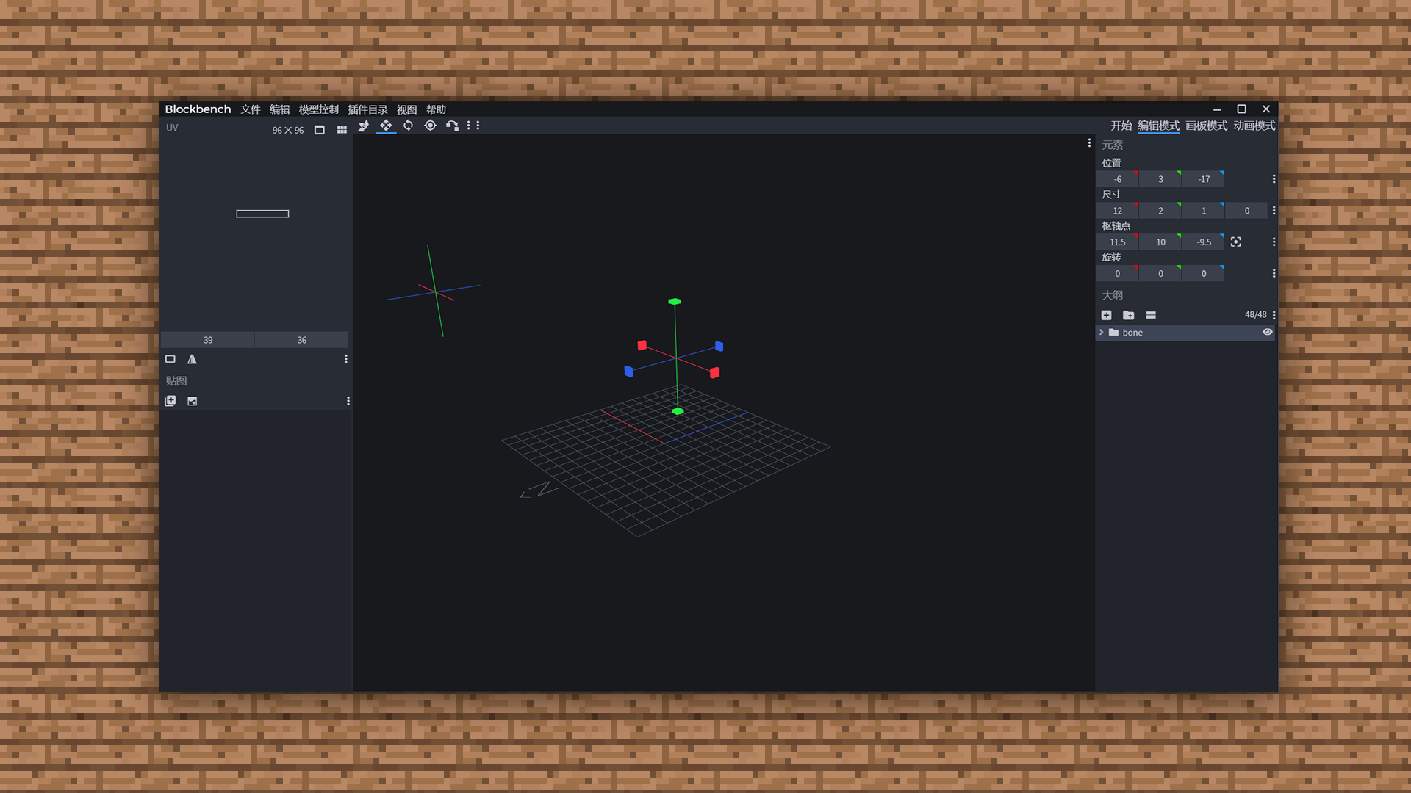The image size is (1411, 793).
Task: Select the Pivot tool
Action: click(x=430, y=126)
